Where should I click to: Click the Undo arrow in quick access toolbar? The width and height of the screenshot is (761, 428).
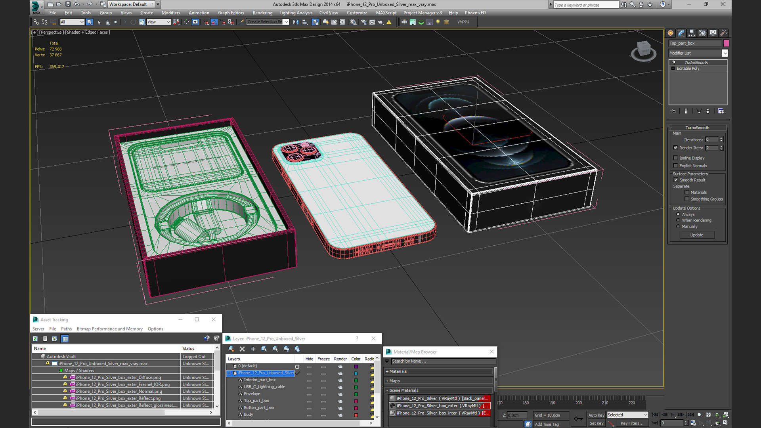tap(77, 4)
